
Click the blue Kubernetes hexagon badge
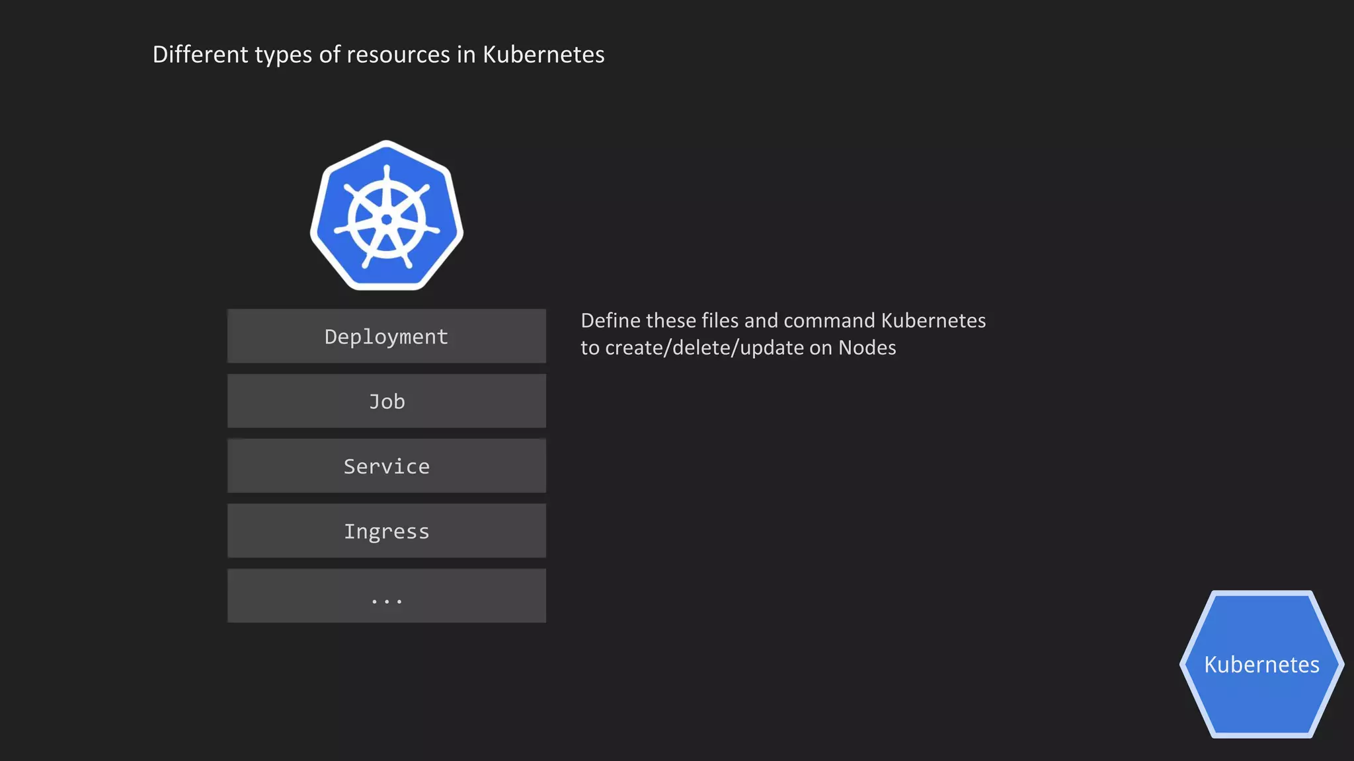click(1261, 664)
